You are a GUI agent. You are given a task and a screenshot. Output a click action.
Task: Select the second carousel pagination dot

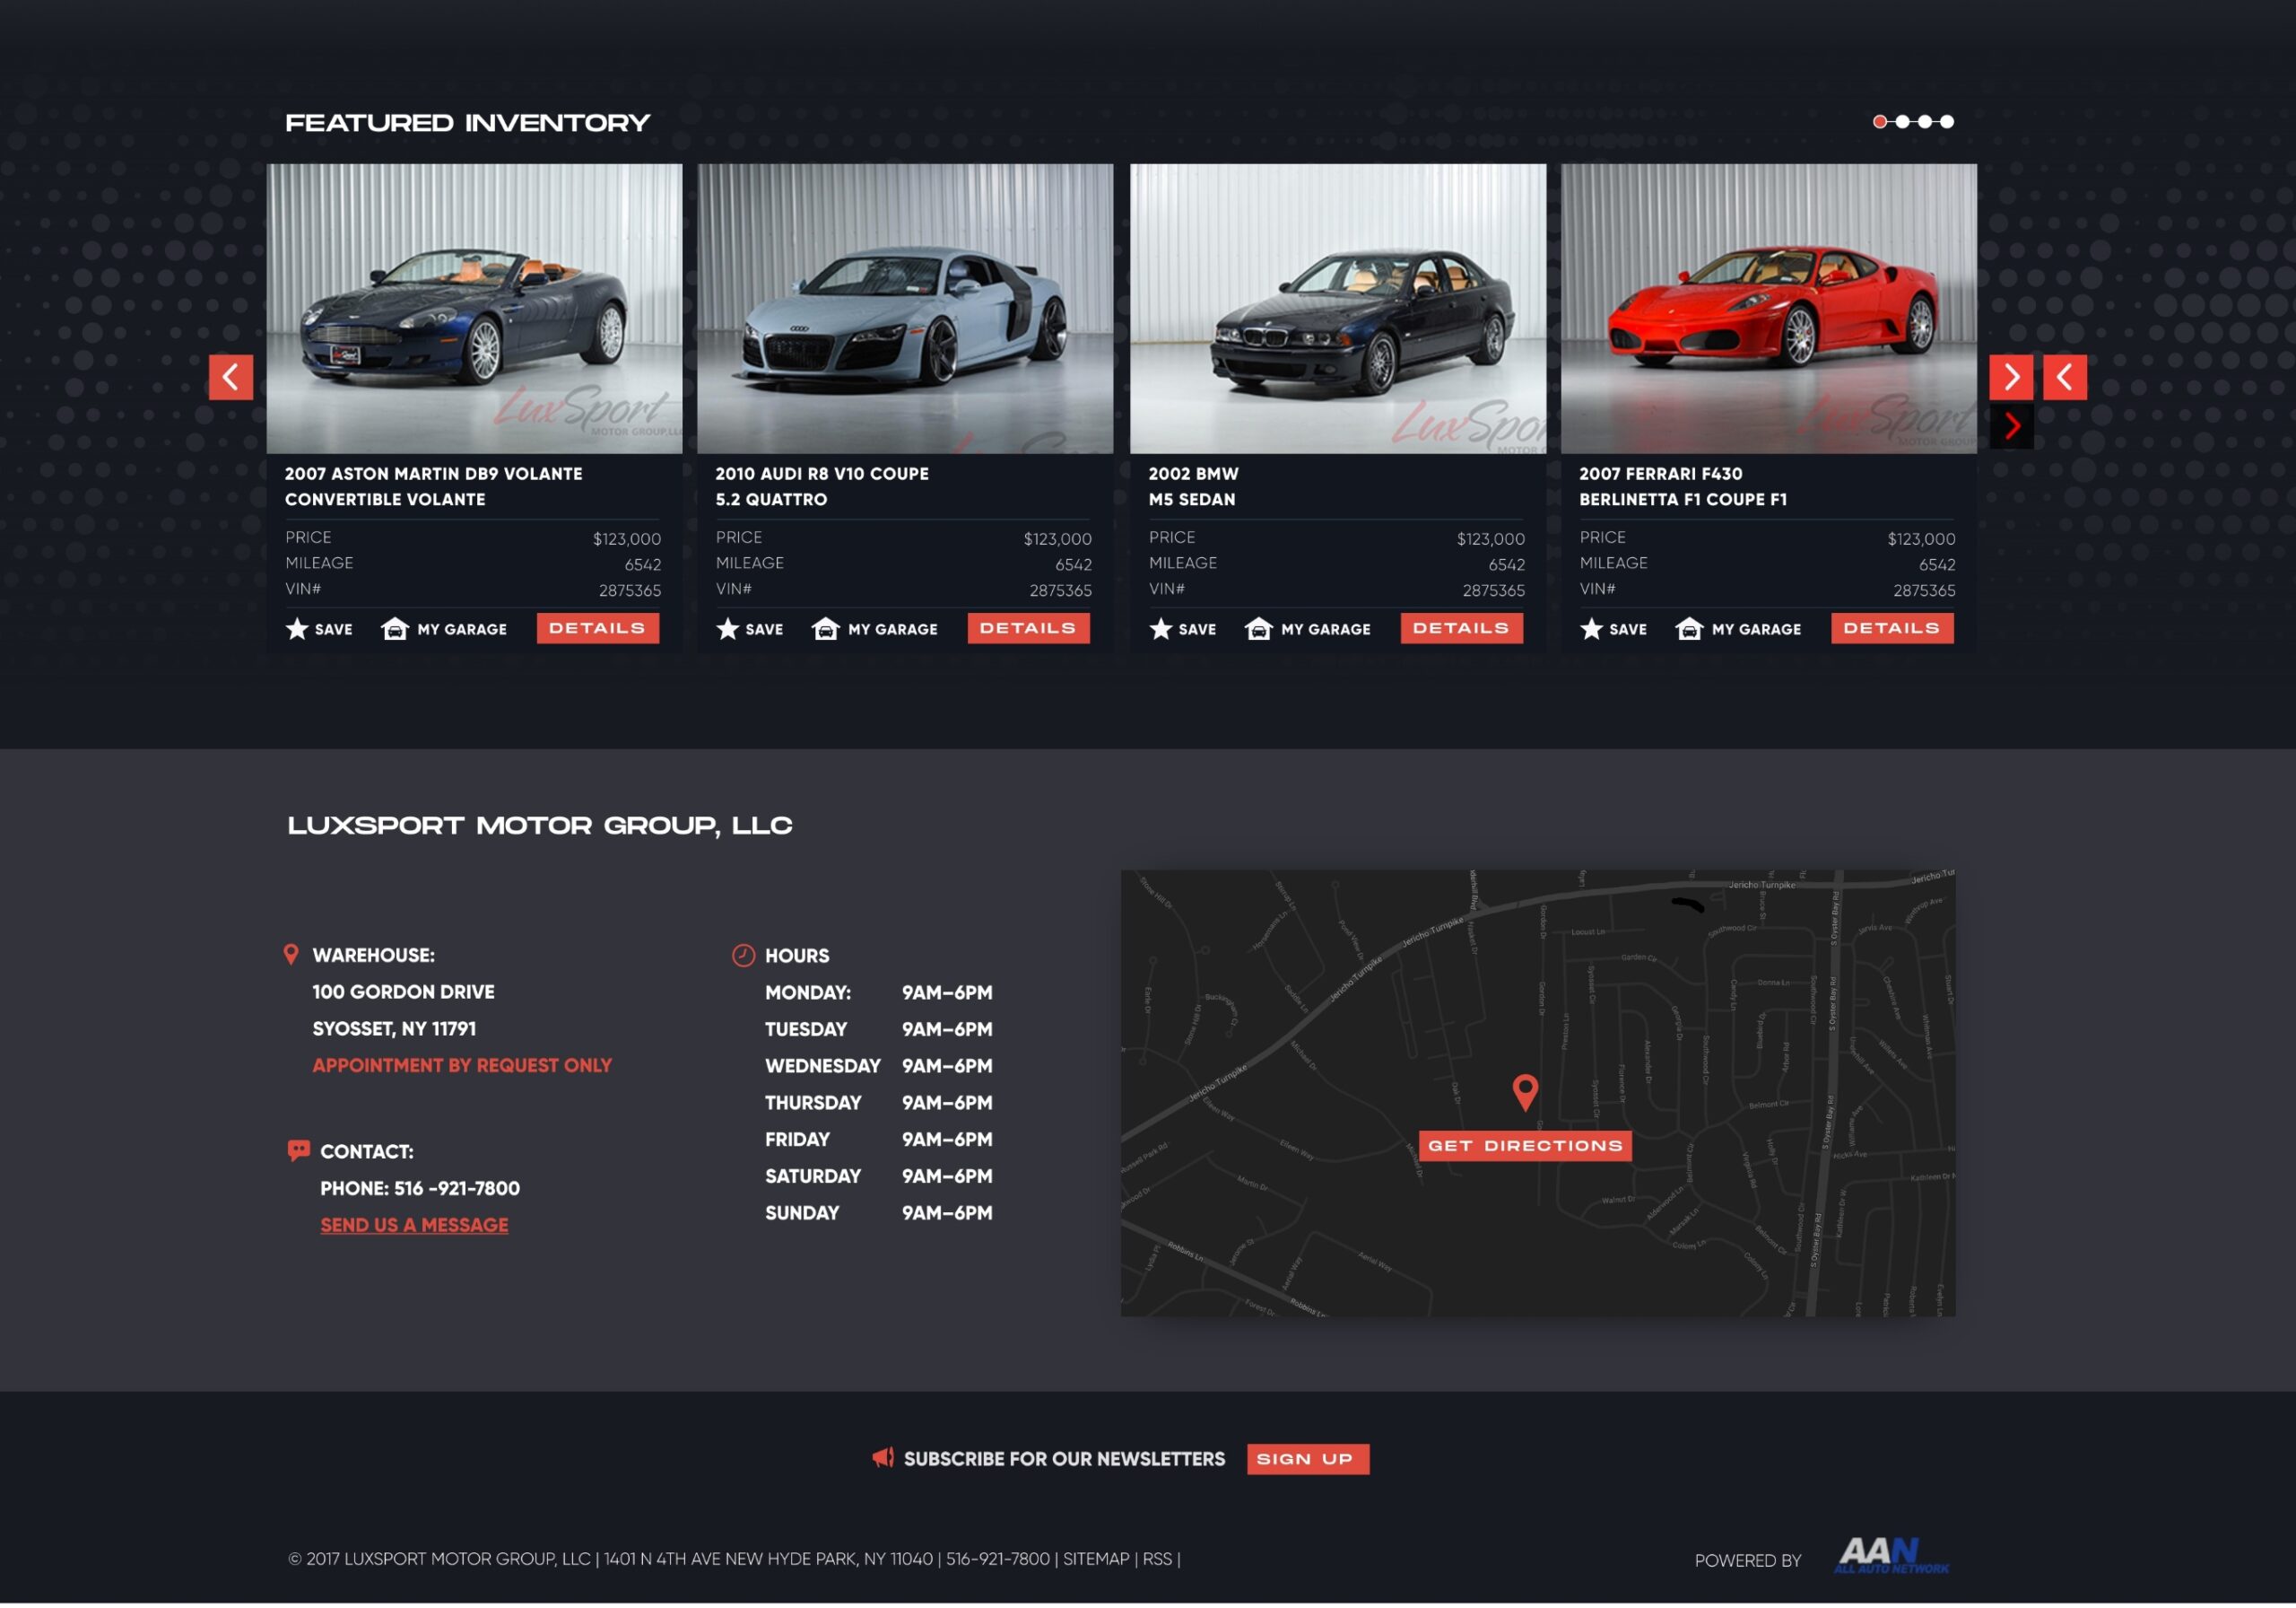pyautogui.click(x=1902, y=122)
